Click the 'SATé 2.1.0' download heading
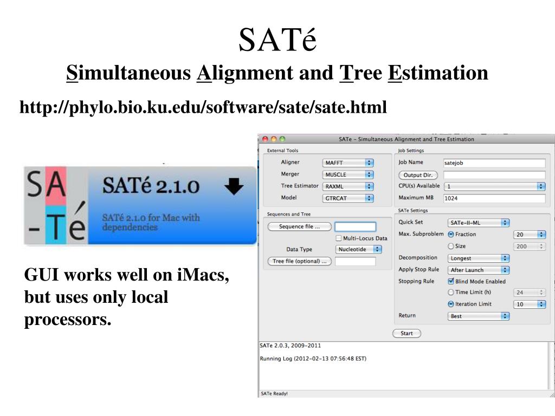The image size is (555, 416). [x=151, y=186]
